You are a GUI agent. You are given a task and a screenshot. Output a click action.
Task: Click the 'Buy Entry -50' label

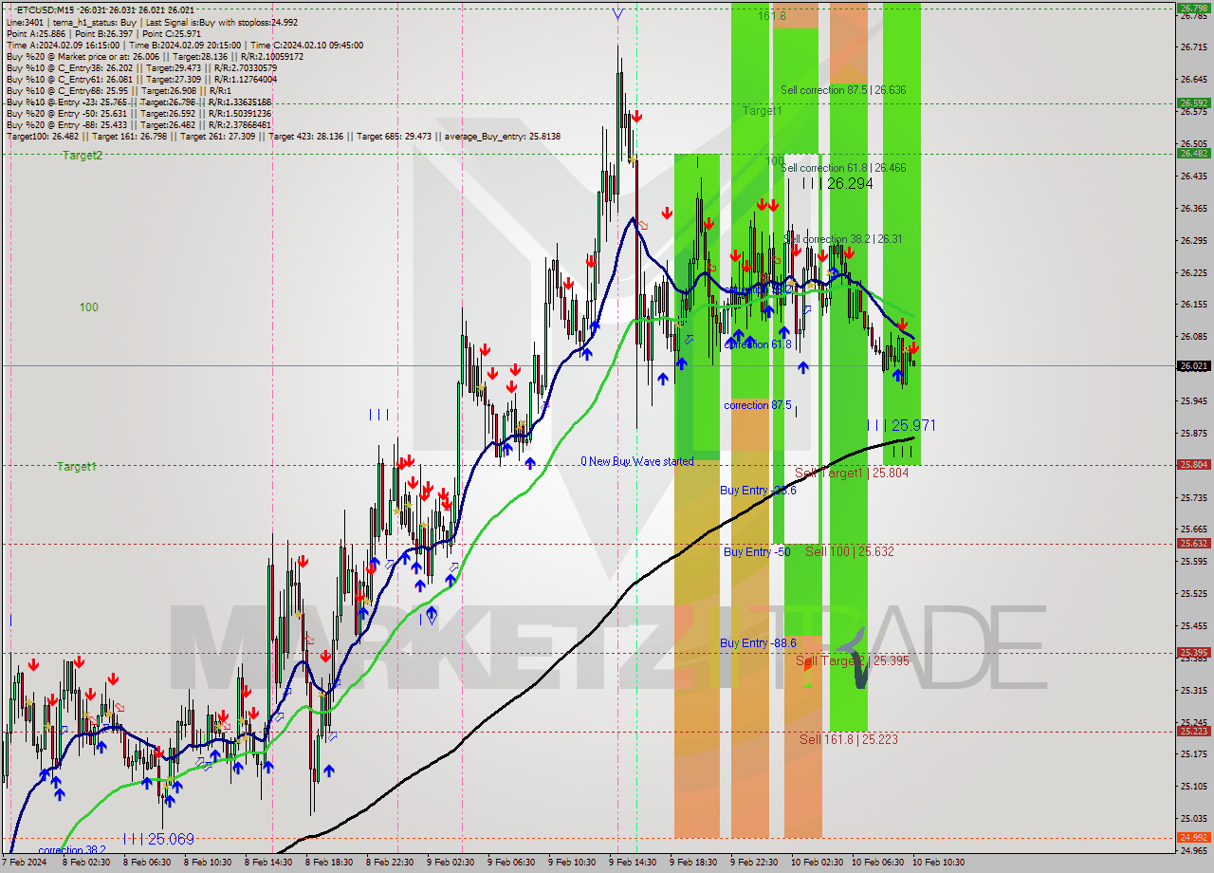coord(757,552)
